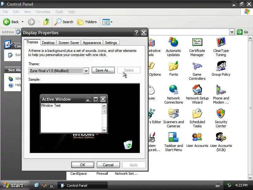The width and height of the screenshot is (253, 190).
Task: Open User Accounts (W2k) icon
Action: [x=221, y=142]
